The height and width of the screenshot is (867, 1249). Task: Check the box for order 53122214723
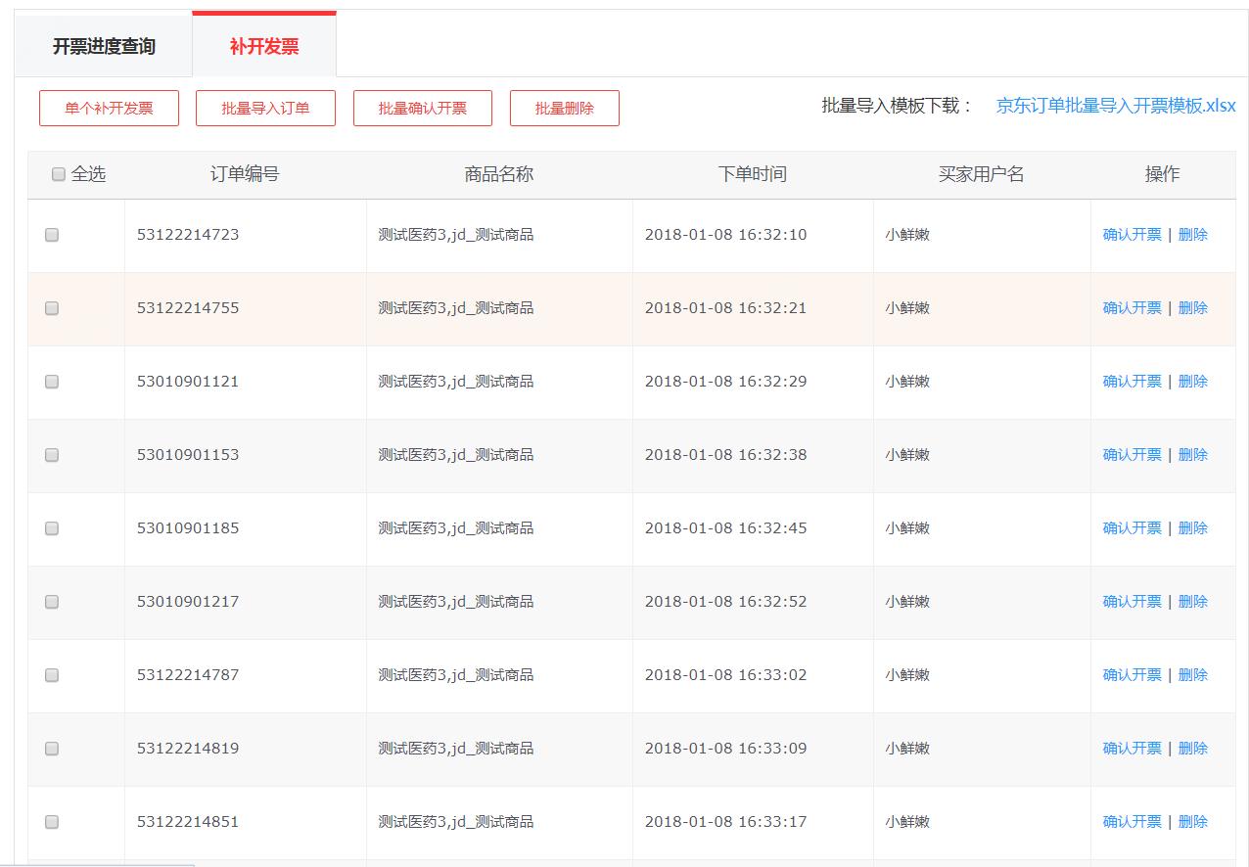pyautogui.click(x=52, y=235)
